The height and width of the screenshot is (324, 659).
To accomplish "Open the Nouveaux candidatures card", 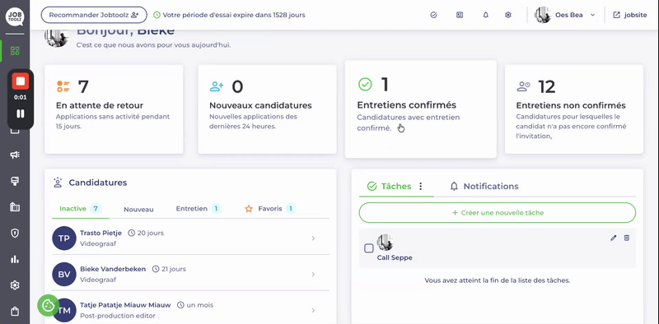I will point(267,109).
